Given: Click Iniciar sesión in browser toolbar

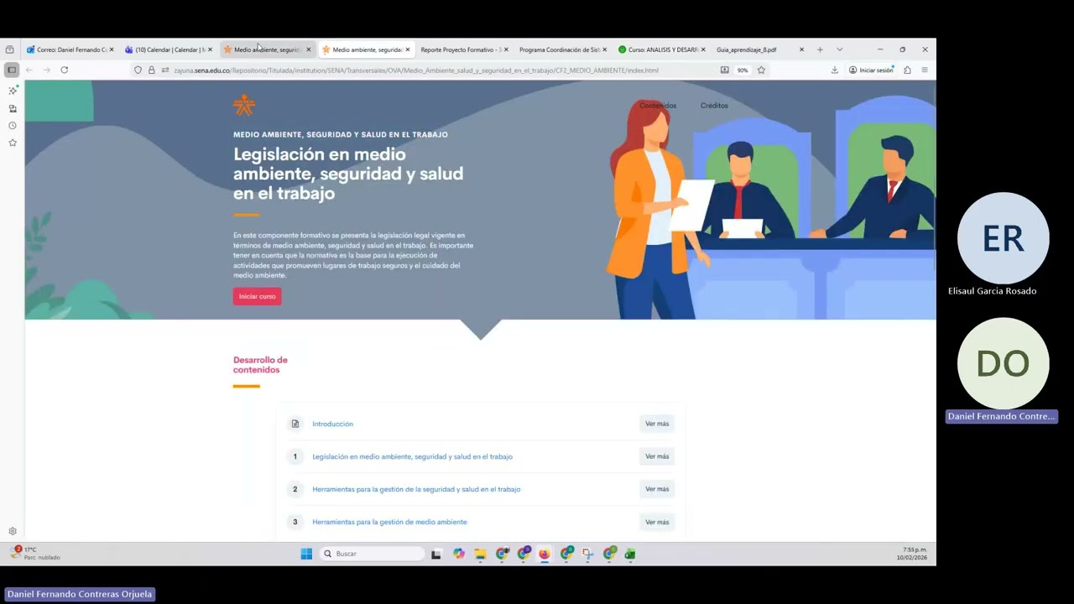Looking at the screenshot, I should 871,70.
